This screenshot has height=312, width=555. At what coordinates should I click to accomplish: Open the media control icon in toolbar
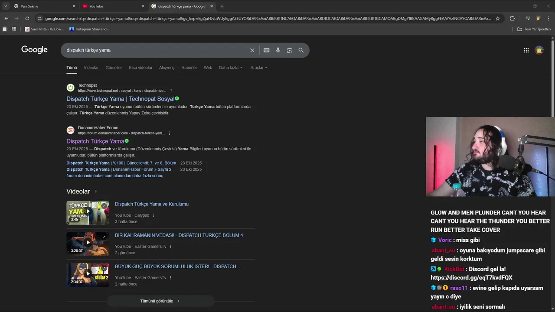pyautogui.click(x=528, y=18)
